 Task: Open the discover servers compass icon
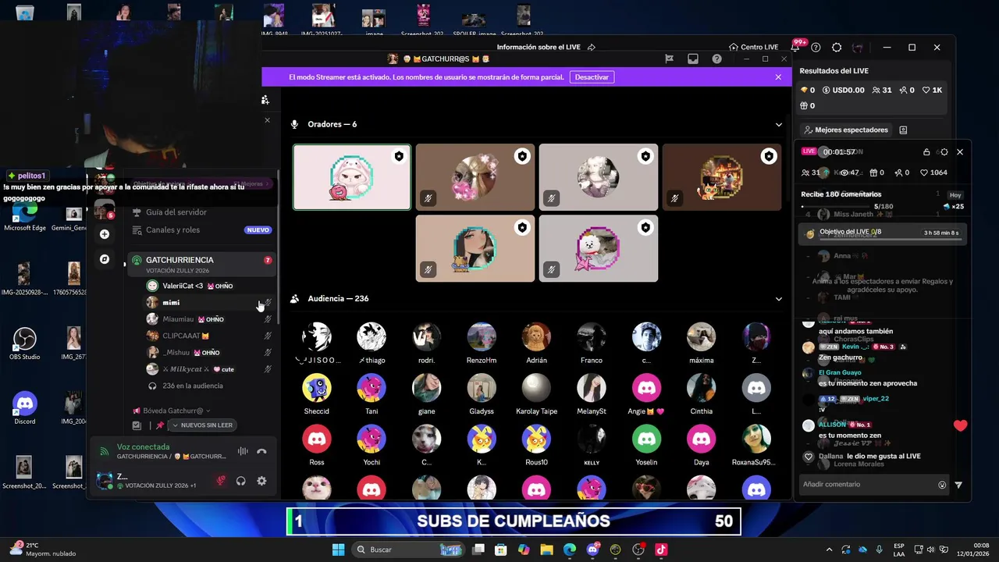click(105, 259)
